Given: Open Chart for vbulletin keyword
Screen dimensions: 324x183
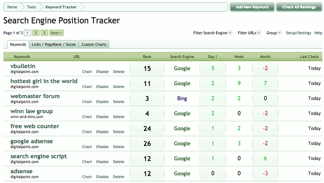Looking at the screenshot, I should (x=87, y=72).
